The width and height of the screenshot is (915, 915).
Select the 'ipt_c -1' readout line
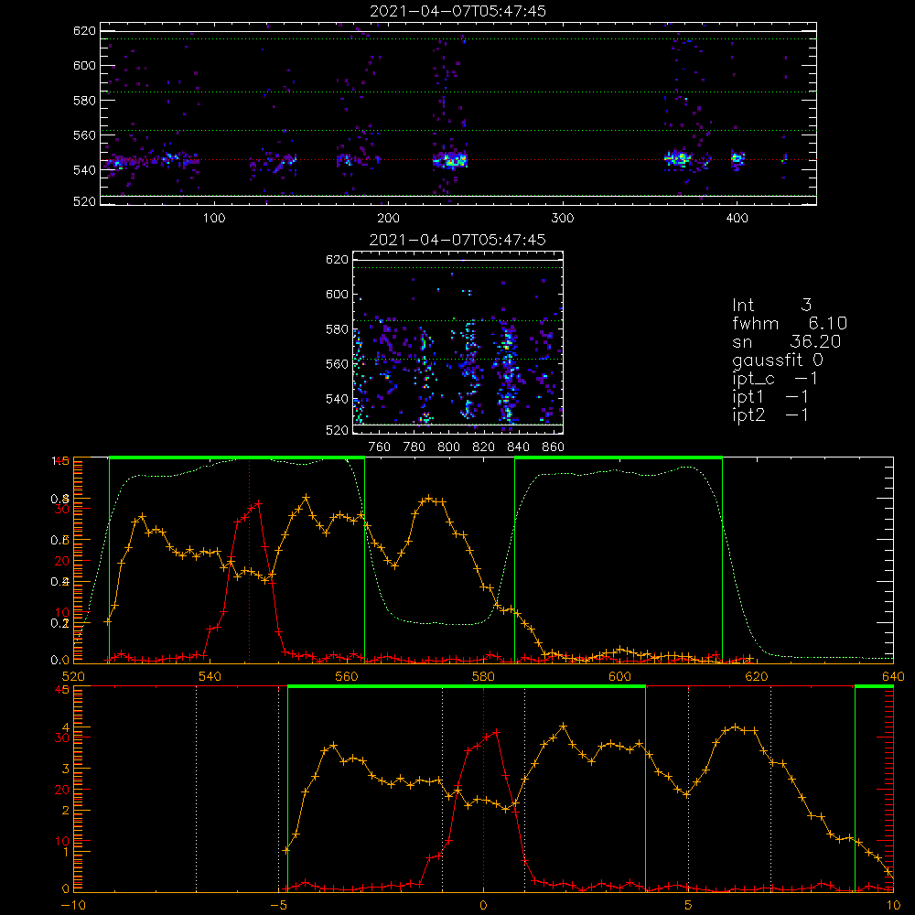click(775, 379)
